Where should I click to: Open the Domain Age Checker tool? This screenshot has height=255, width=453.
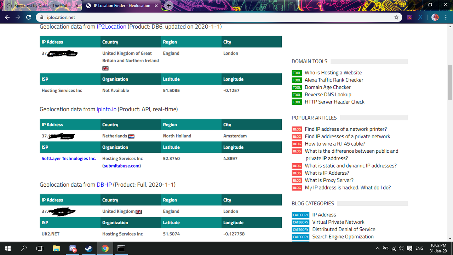coord(328,87)
